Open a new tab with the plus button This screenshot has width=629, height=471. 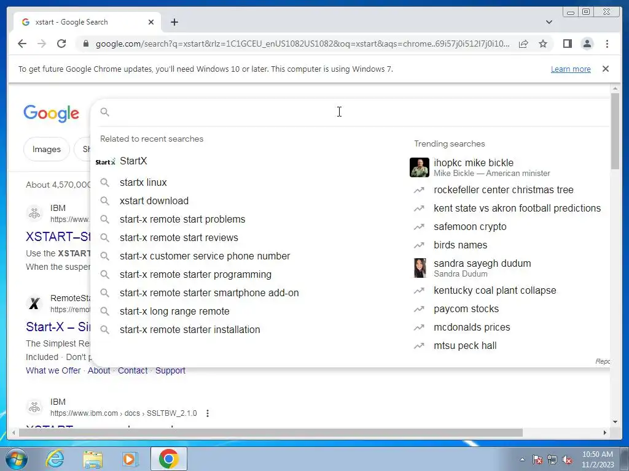[174, 22]
